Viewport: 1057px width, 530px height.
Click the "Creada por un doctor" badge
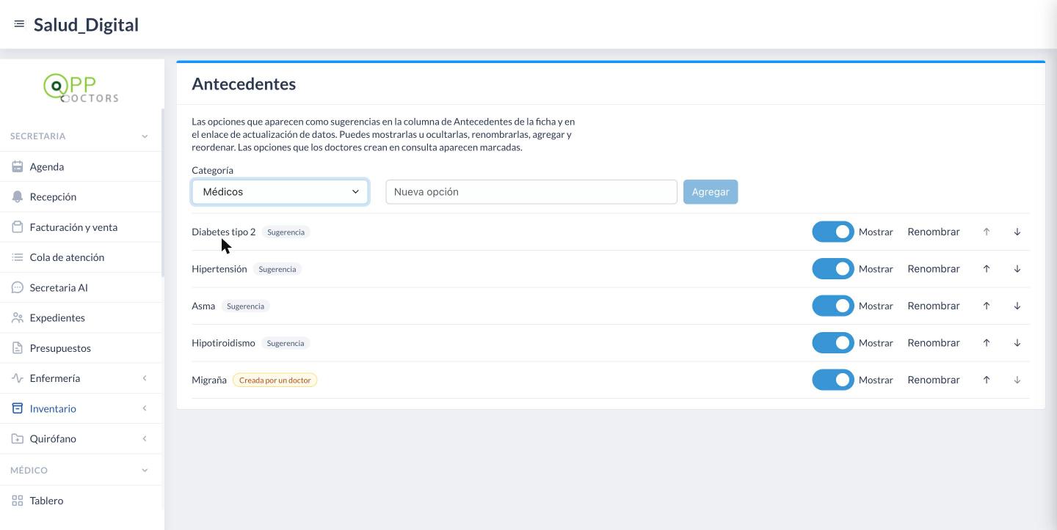275,380
